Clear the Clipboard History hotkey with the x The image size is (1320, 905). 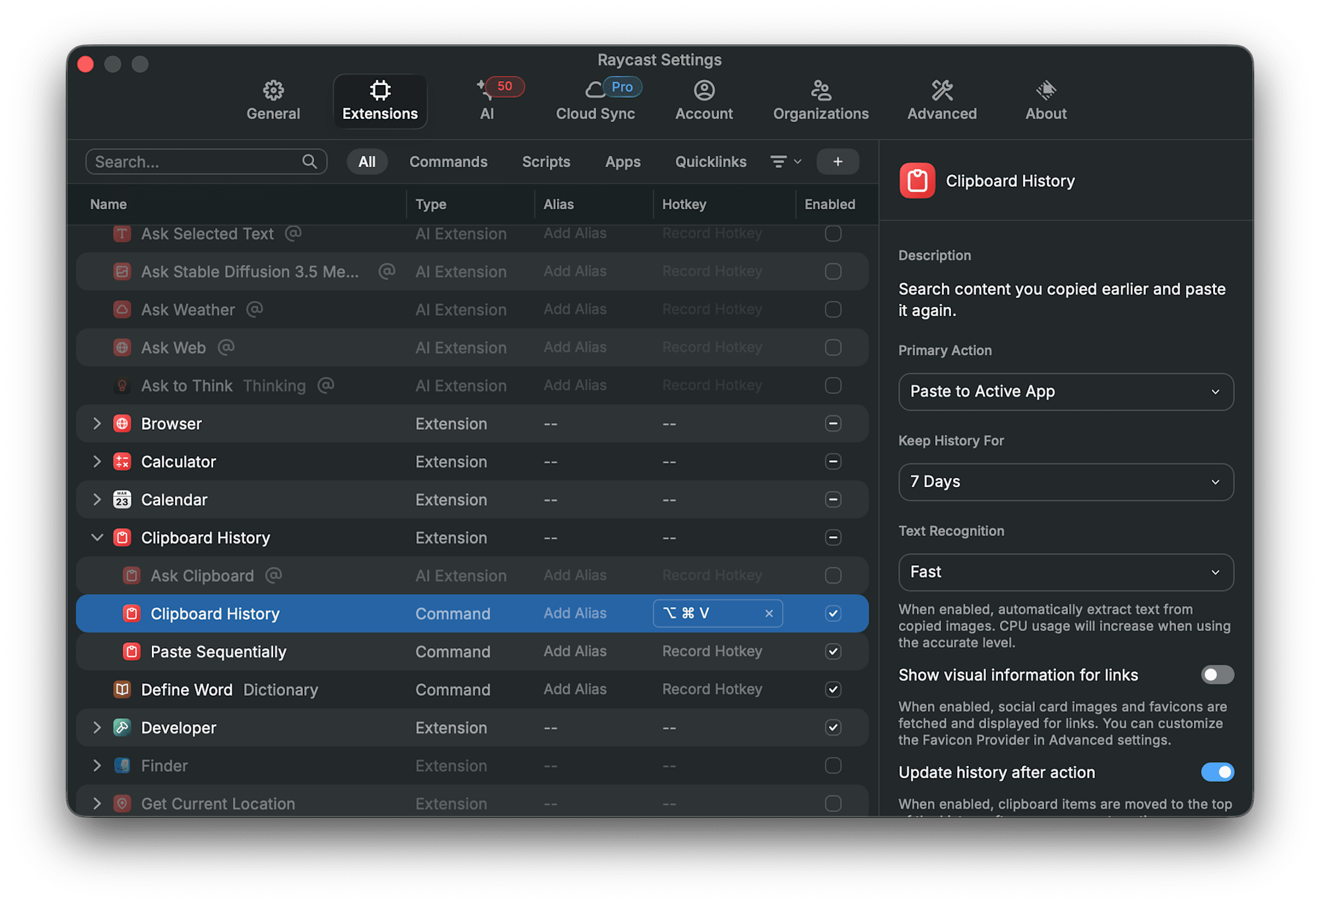point(769,613)
